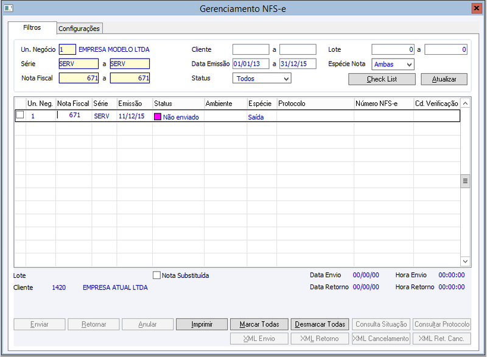Click the client code 1420

(58, 288)
